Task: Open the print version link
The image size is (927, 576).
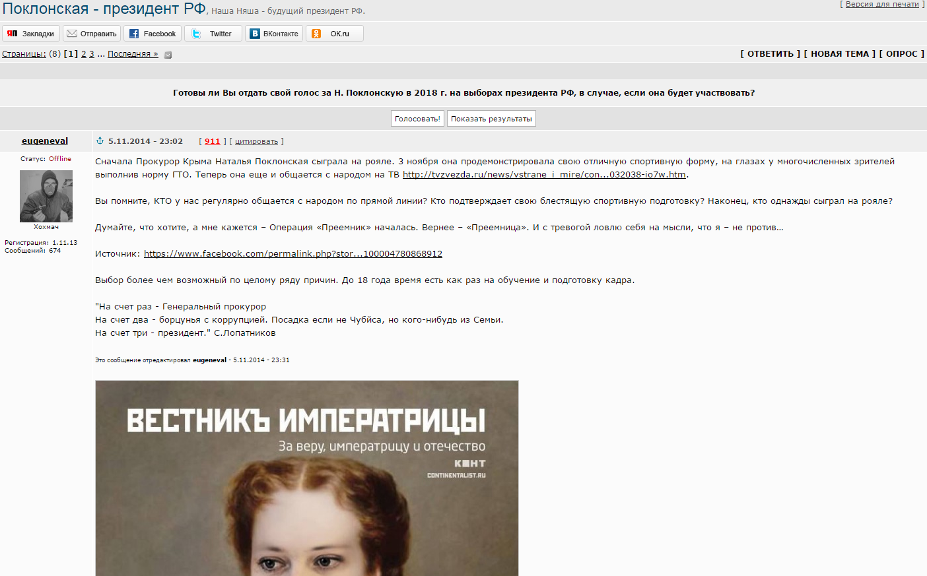Action: (x=882, y=4)
